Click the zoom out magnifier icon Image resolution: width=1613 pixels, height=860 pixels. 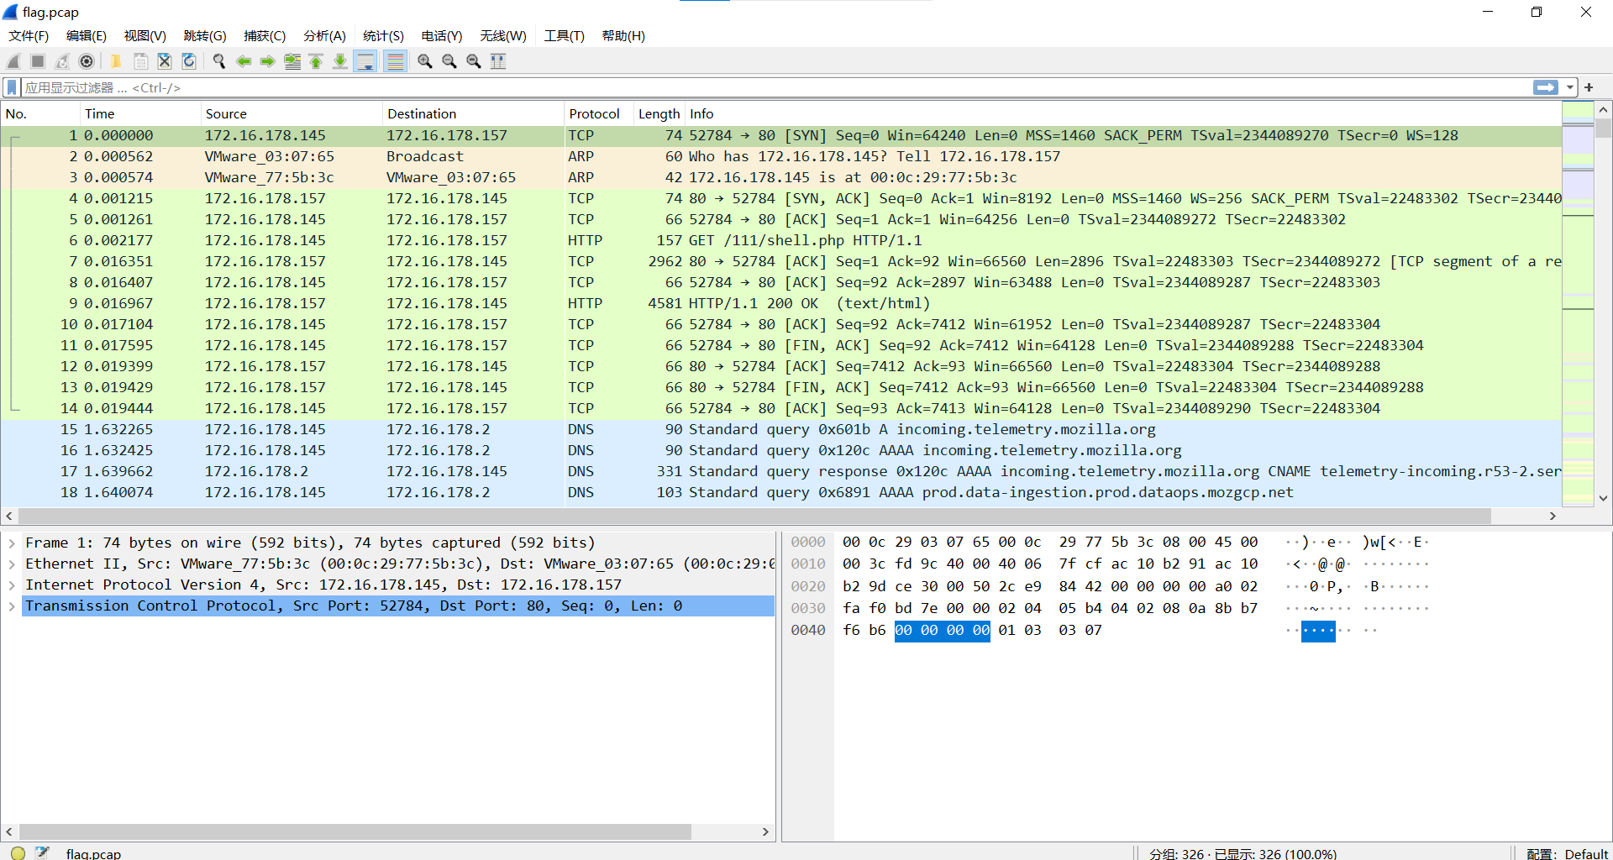point(449,61)
